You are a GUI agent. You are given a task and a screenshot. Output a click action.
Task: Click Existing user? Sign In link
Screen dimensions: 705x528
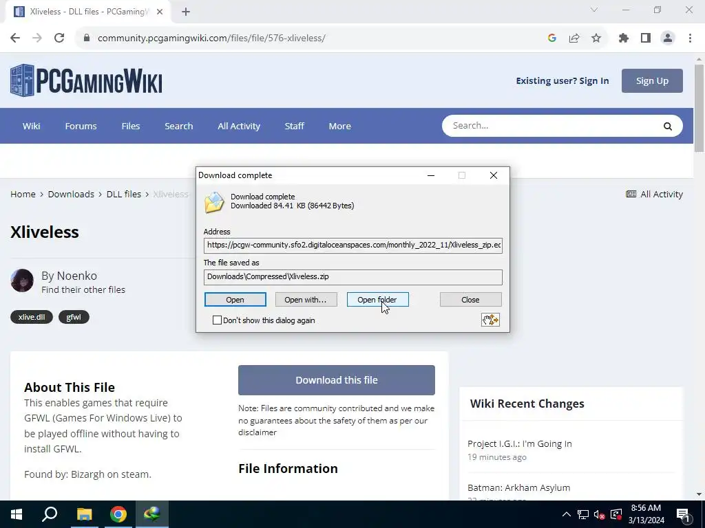(562, 81)
